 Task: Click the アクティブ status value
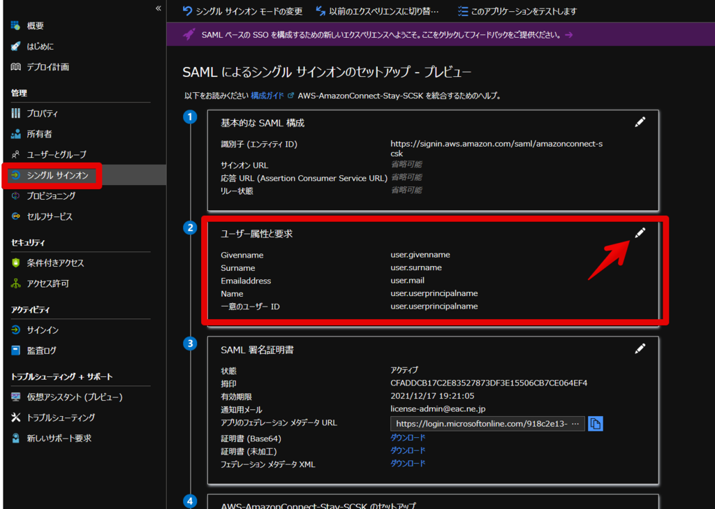404,370
